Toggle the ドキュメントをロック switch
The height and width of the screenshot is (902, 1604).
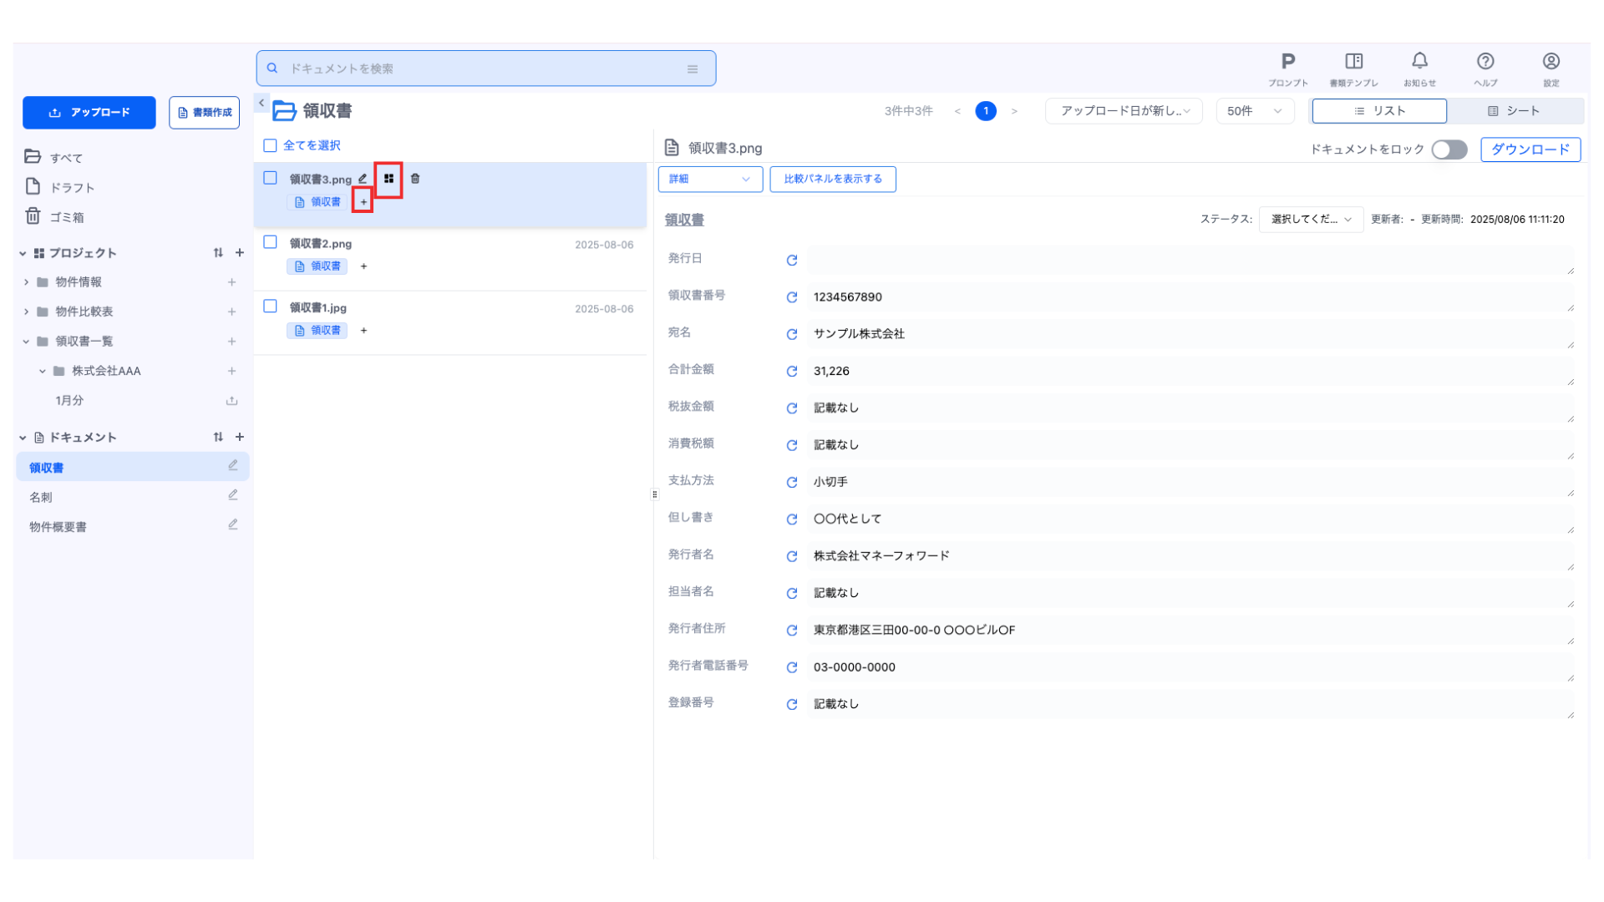[1449, 149]
